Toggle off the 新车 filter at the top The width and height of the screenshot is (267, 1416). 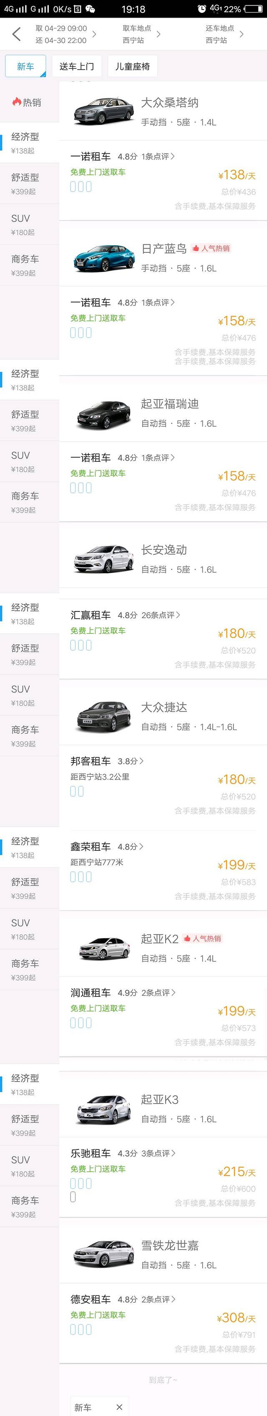pyautogui.click(x=25, y=66)
